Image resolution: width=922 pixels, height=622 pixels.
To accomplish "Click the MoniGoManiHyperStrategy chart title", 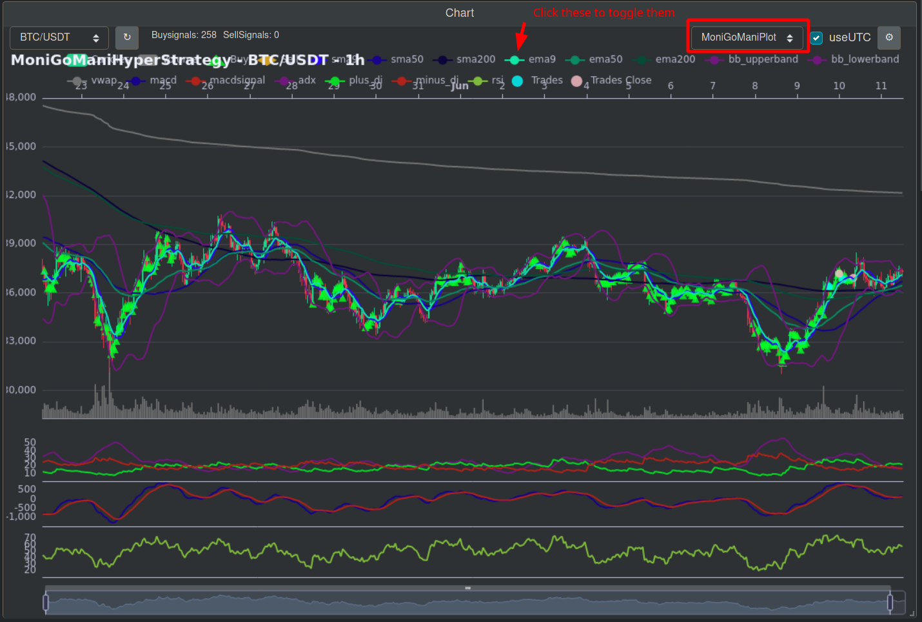I will (188, 60).
